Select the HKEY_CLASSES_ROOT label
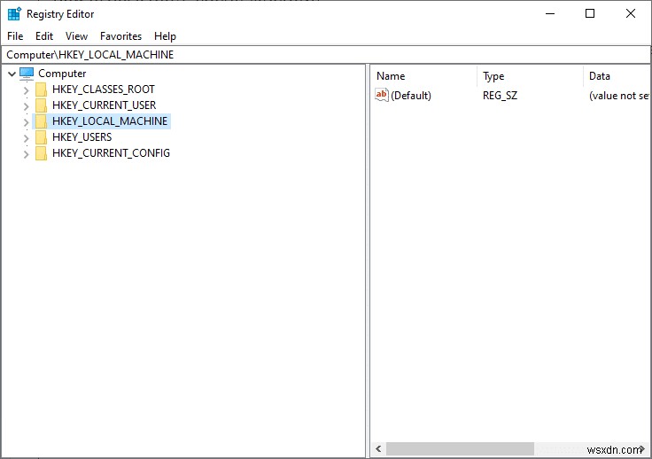Screen dimensions: 652x459 pos(103,89)
